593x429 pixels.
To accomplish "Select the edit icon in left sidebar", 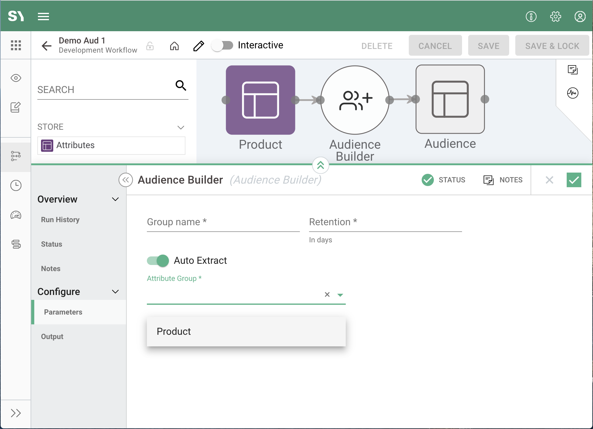I will point(16,107).
